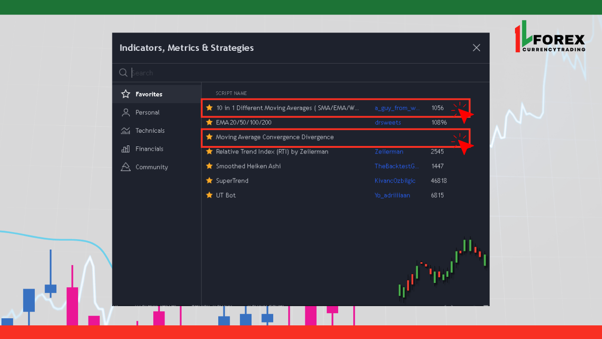Add the SuperTrend indicator to chart
Image resolution: width=602 pixels, height=339 pixels.
click(232, 181)
